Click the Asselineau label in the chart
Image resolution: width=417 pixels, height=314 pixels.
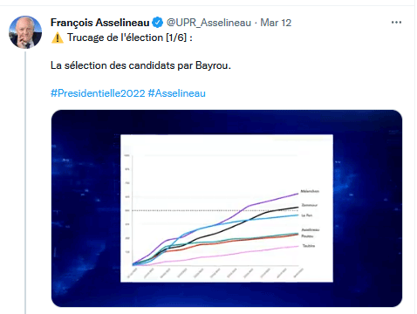click(x=311, y=230)
